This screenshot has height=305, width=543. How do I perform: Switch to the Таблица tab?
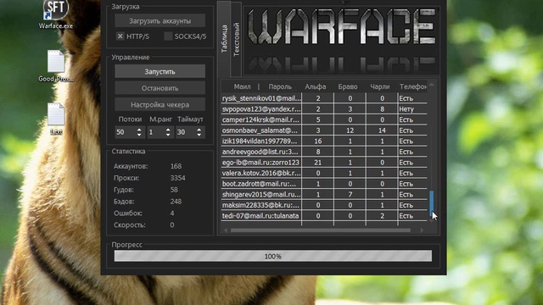tap(224, 39)
